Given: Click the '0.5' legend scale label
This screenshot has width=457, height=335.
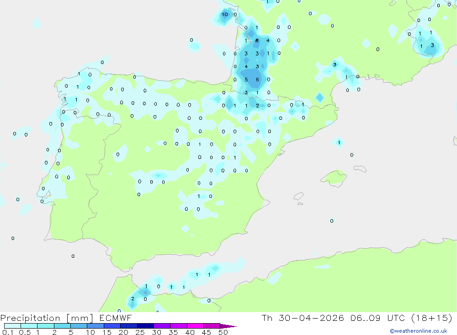Looking at the screenshot, I should [x=25, y=332].
